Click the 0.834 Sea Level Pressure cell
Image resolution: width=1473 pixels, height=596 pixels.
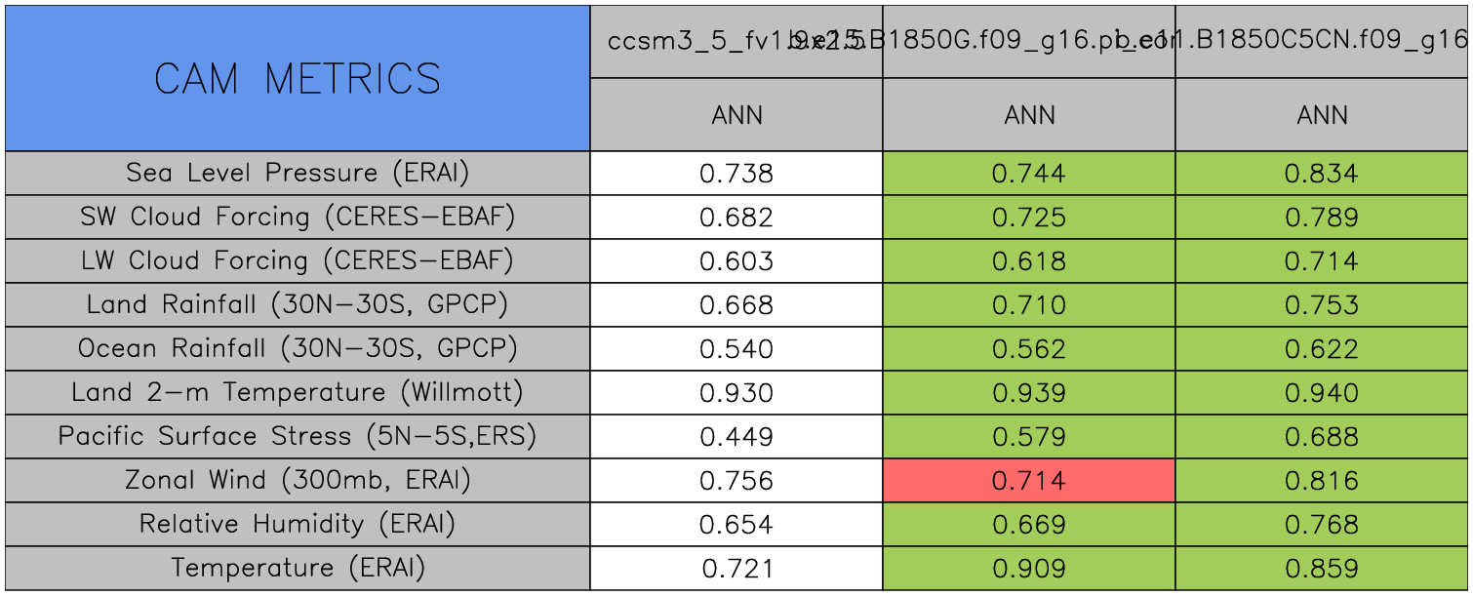pos(1322,174)
